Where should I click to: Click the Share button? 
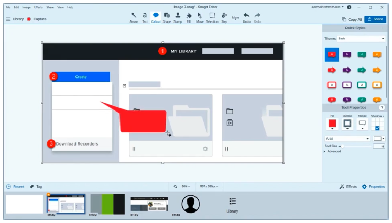(x=375, y=19)
